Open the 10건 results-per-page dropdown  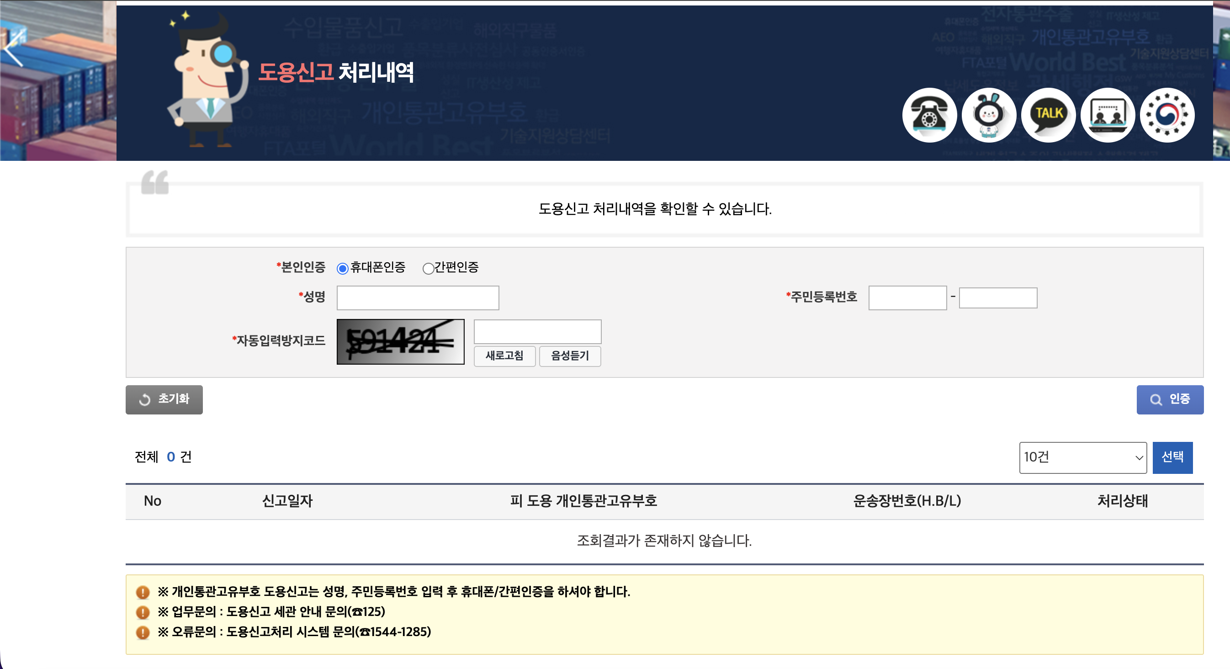coord(1082,457)
